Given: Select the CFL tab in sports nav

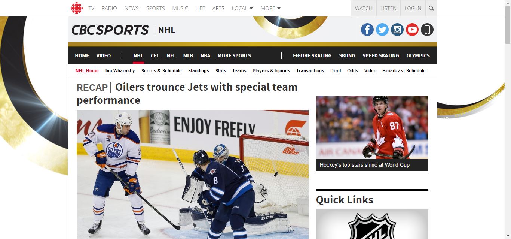Looking at the screenshot, I should [x=155, y=55].
